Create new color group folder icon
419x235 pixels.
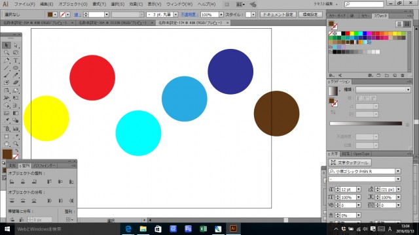387,76
